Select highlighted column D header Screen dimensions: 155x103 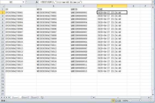coord(112,6)
